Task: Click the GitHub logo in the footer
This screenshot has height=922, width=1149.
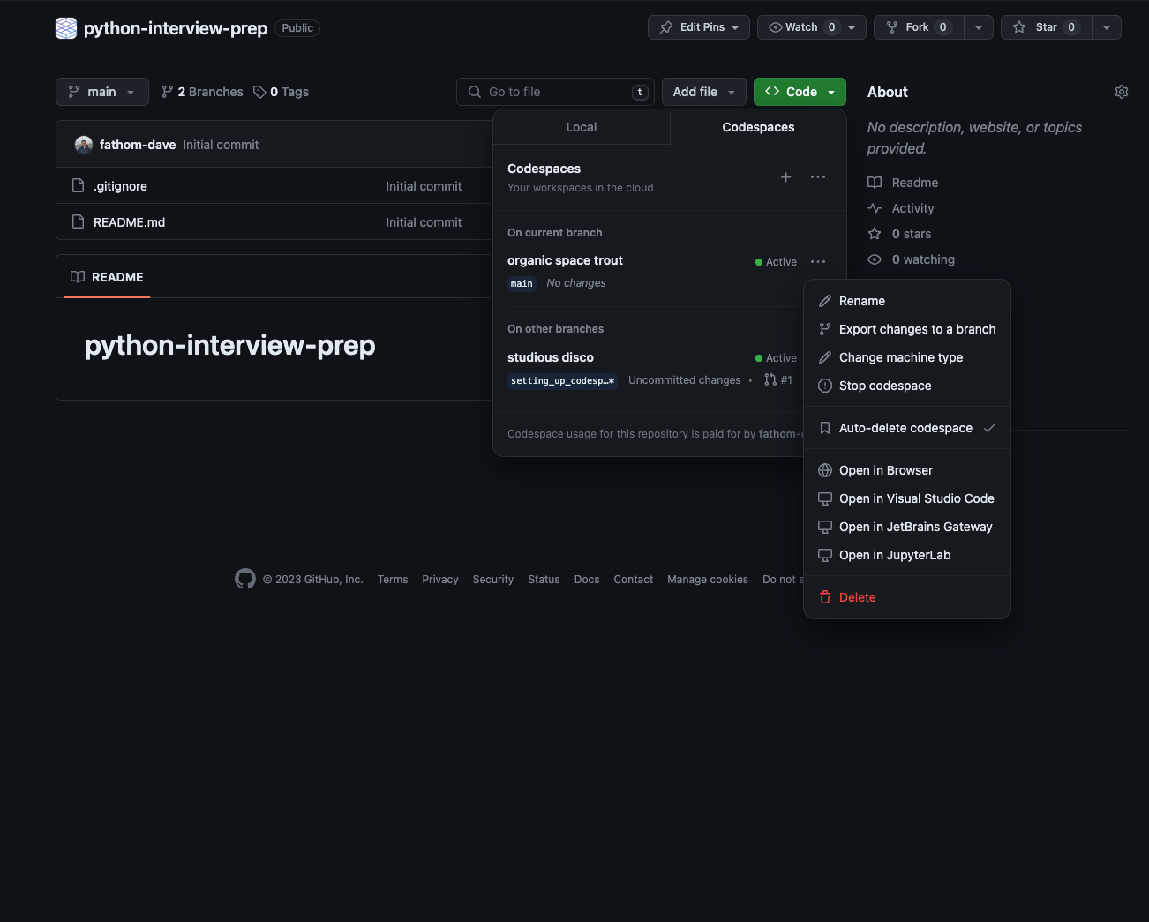Action: click(x=245, y=579)
